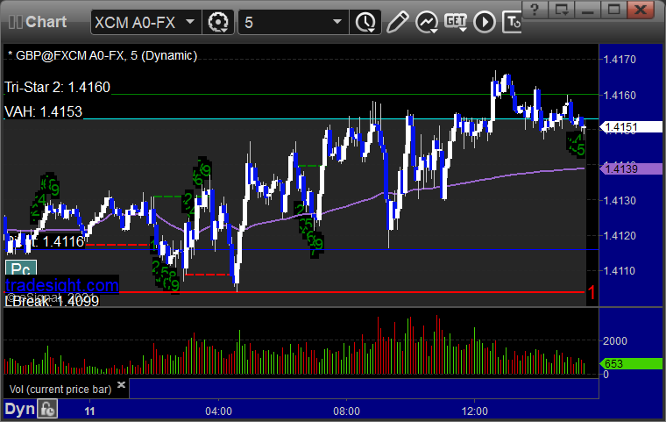Image resolution: width=666 pixels, height=422 pixels.
Task: Select the Tri-Star 2: 1.4160 label
Action: [57, 87]
